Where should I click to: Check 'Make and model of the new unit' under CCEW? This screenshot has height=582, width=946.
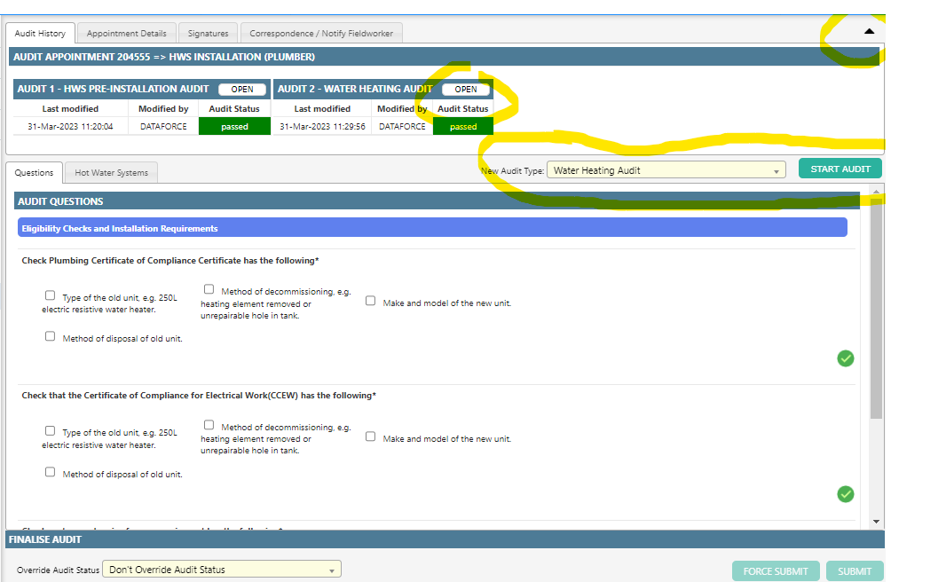(371, 436)
